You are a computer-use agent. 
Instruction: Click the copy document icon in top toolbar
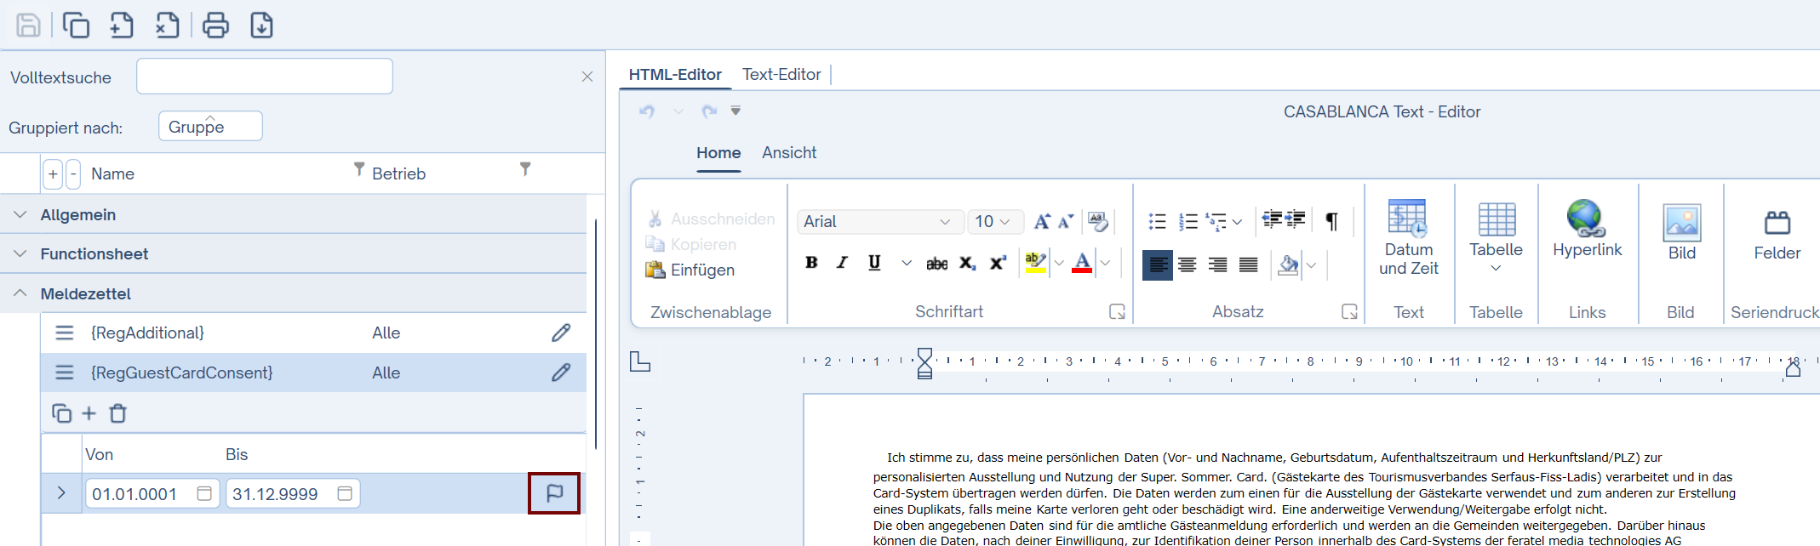76,26
